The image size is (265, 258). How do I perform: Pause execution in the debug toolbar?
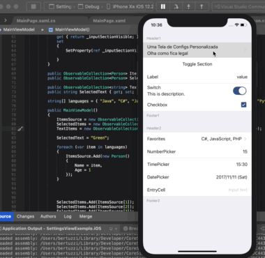pyautogui.click(x=163, y=6)
